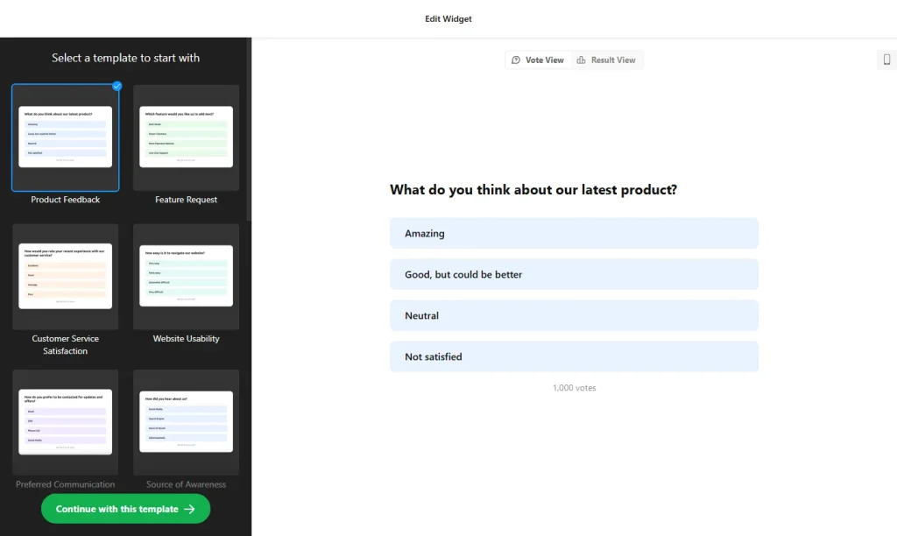Vote for Good, but could be better
The image size is (897, 536).
[x=574, y=275]
